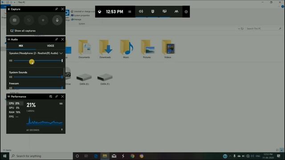The height and width of the screenshot is (160, 285).
Task: Mute System Sounds
Action: click(11, 77)
